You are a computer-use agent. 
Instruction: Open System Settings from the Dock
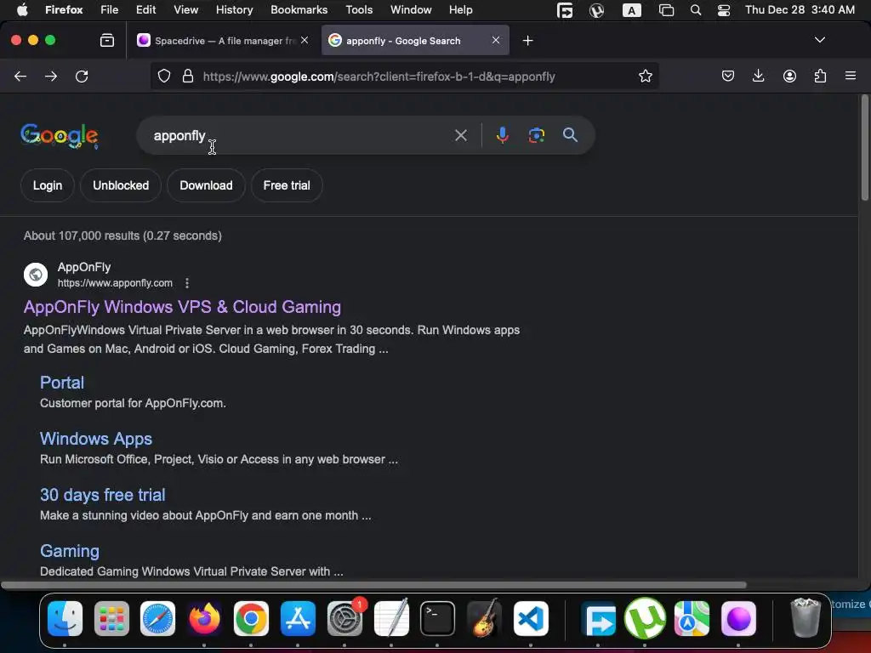(344, 619)
